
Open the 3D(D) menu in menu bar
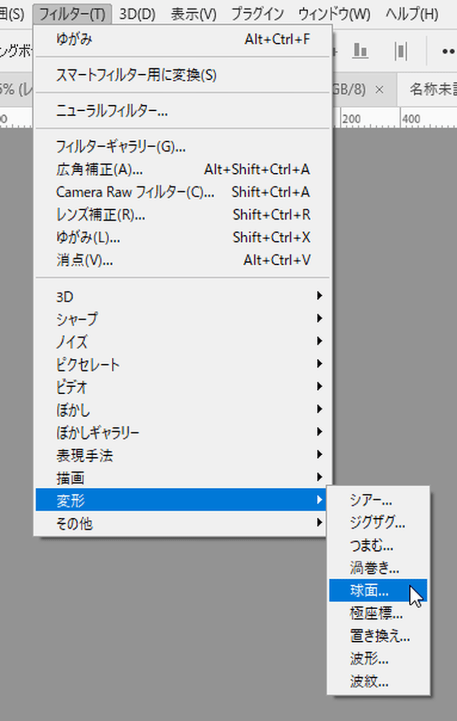point(137,14)
